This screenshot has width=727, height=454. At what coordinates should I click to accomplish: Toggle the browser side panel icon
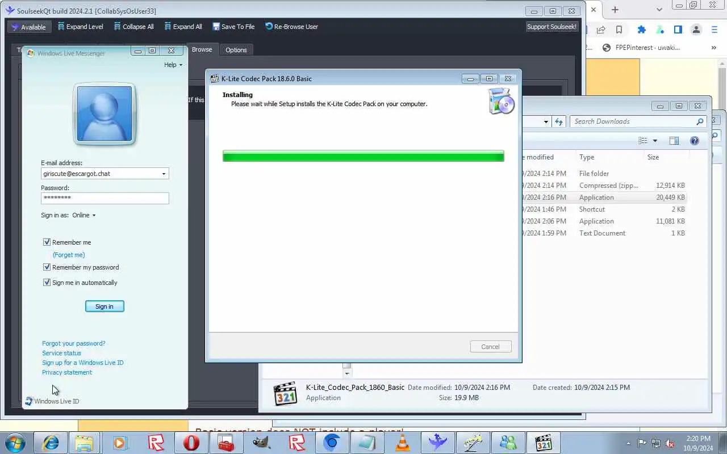(x=678, y=30)
